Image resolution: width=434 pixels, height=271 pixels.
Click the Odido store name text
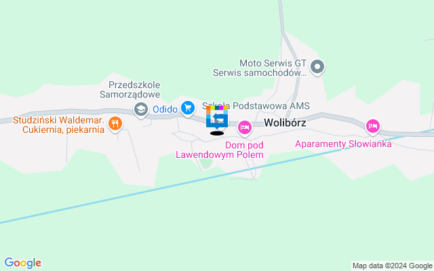click(165, 109)
